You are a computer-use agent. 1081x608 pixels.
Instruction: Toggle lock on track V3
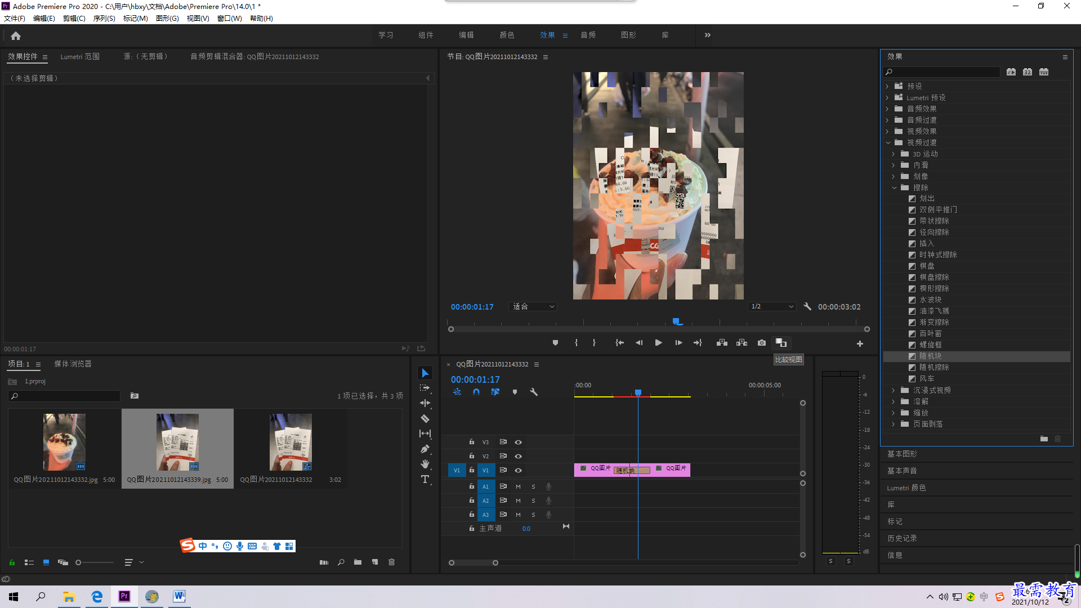472,442
